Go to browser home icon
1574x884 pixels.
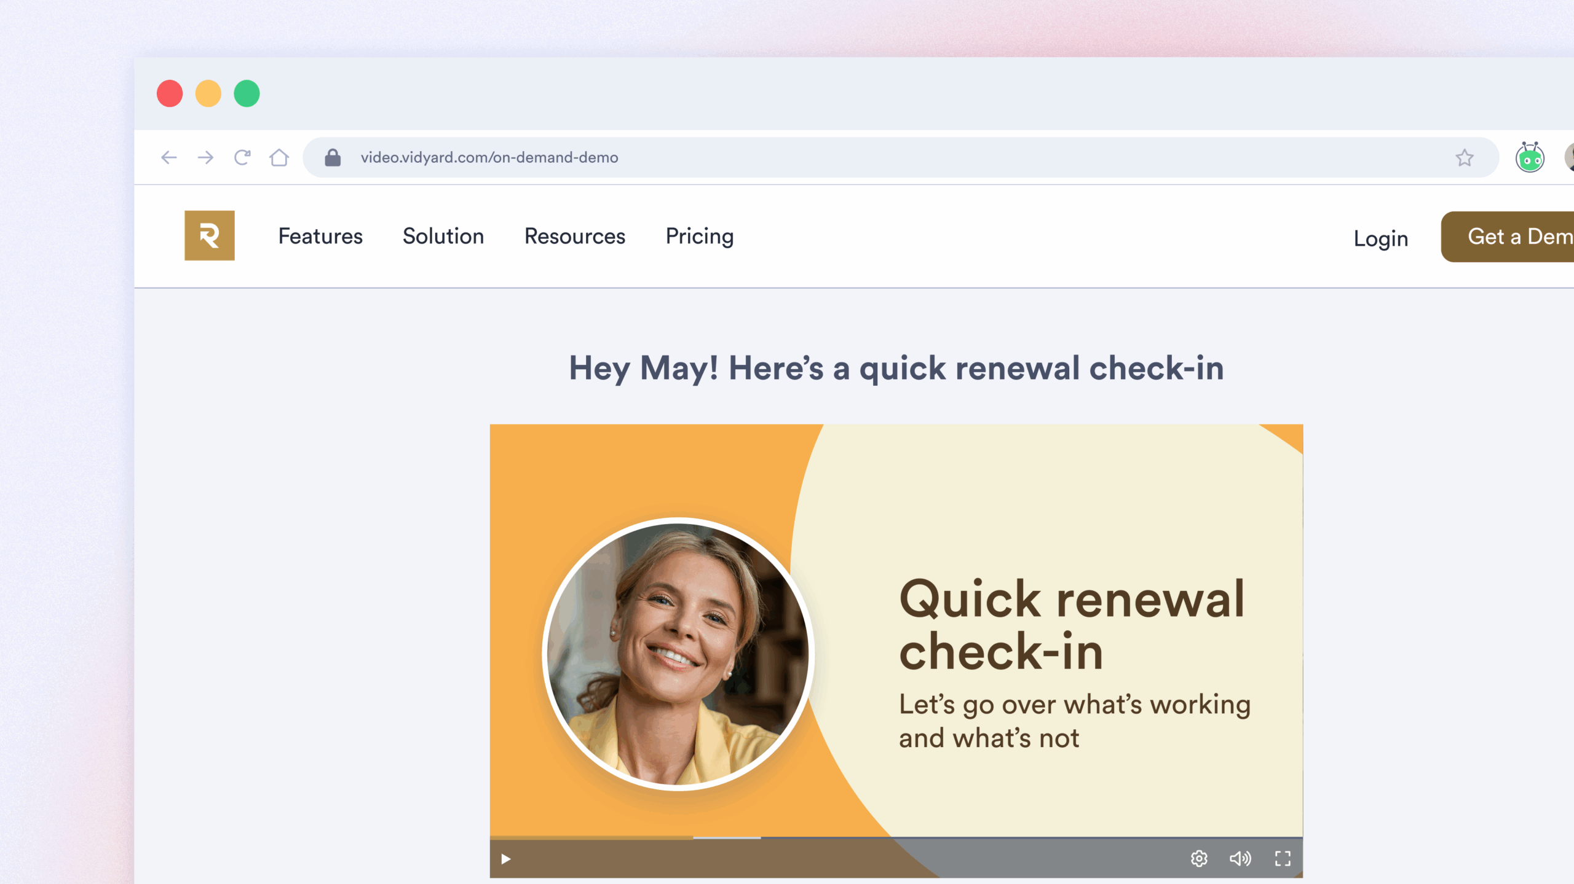tap(279, 158)
